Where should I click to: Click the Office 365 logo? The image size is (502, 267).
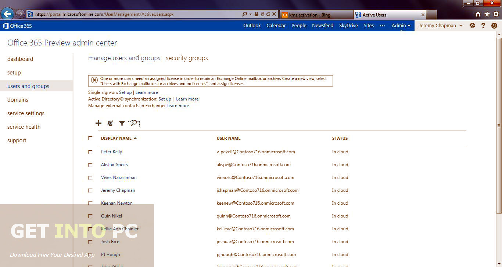pos(18,26)
